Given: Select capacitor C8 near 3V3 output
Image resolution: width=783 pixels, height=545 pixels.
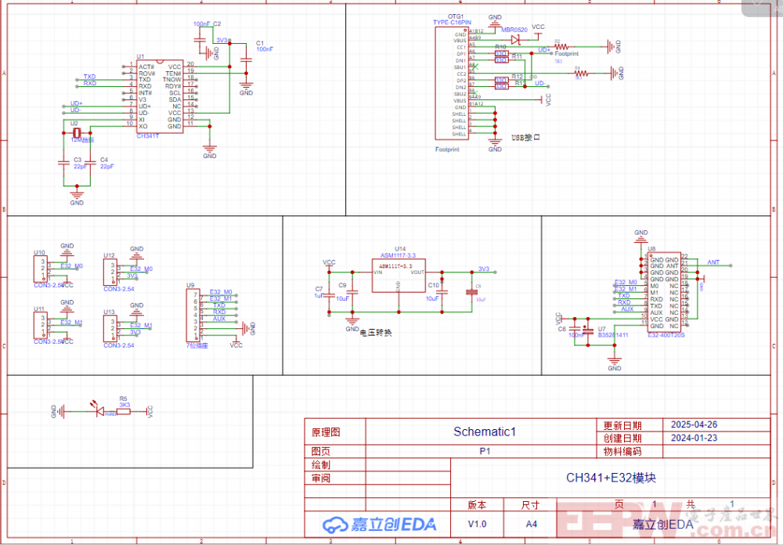Looking at the screenshot, I should point(472,292).
